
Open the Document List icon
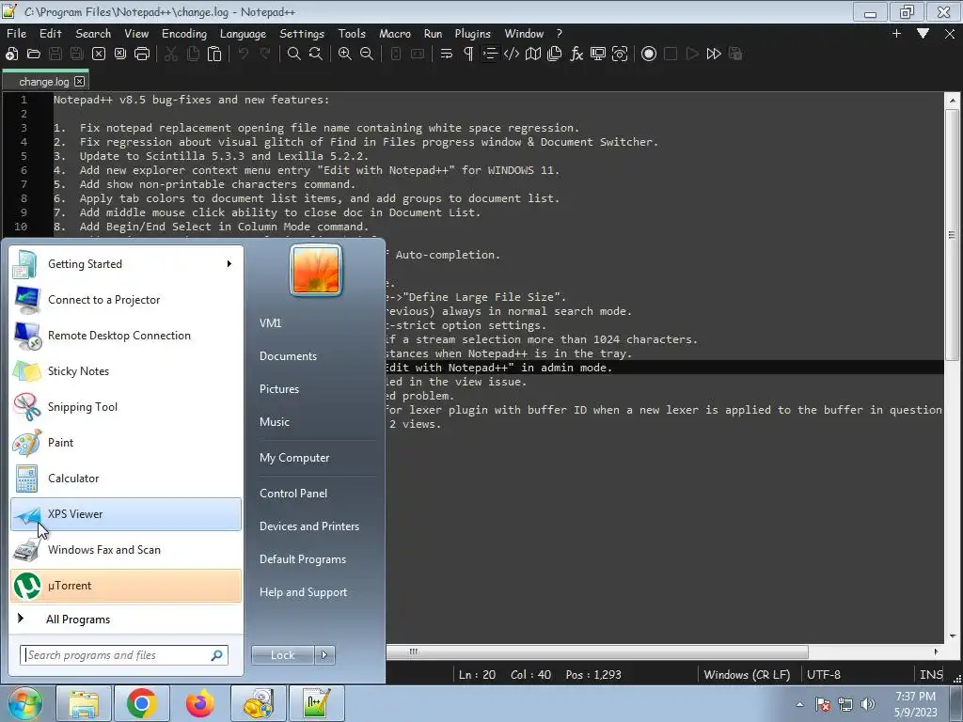point(555,54)
